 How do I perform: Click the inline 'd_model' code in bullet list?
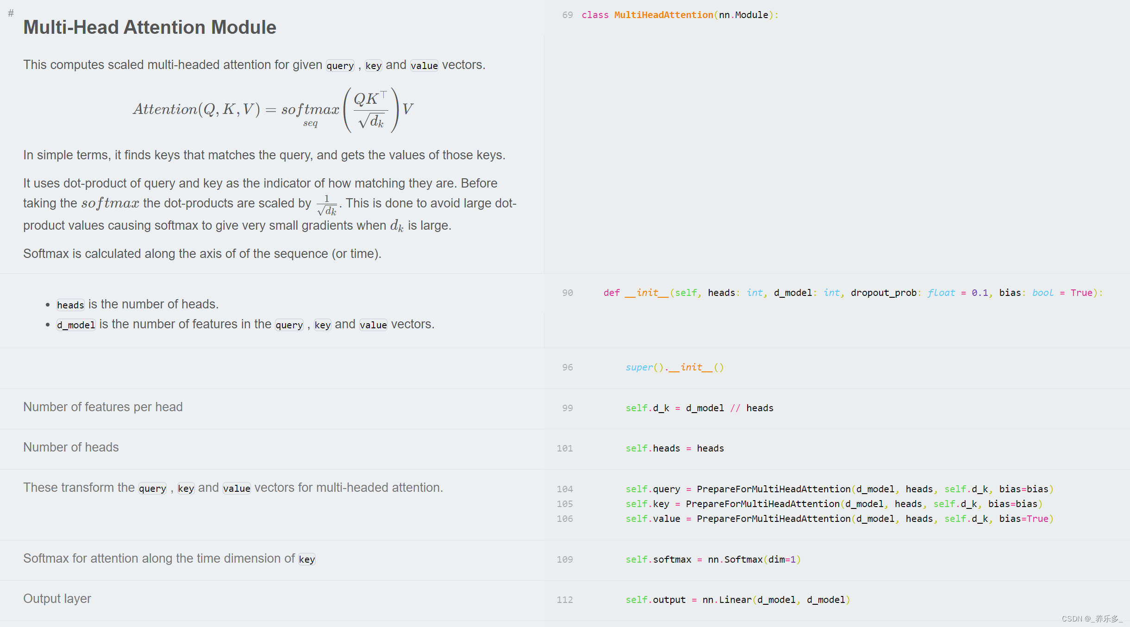pyautogui.click(x=76, y=325)
